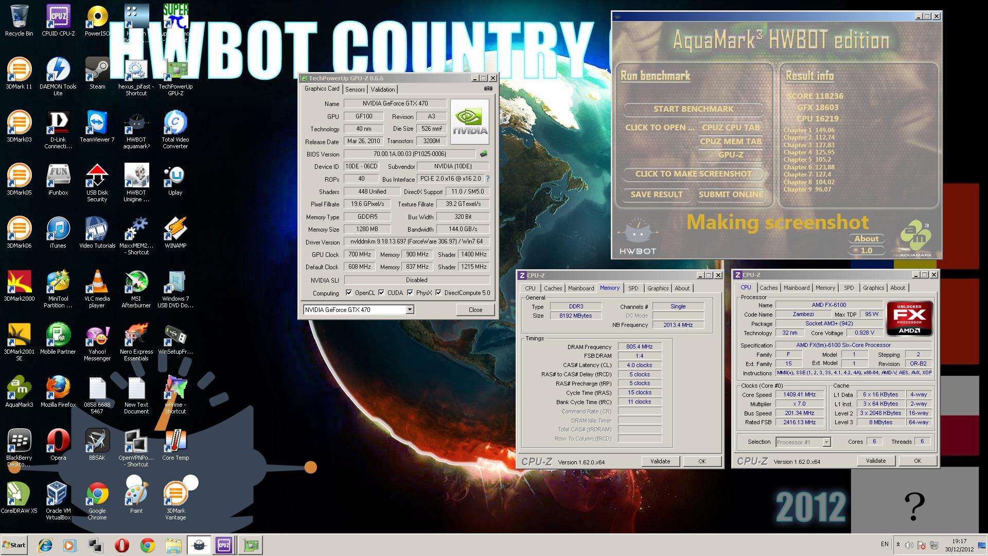The image size is (988, 556).
Task: Open Mainboard tab in CPU-Z Memory window
Action: [581, 288]
